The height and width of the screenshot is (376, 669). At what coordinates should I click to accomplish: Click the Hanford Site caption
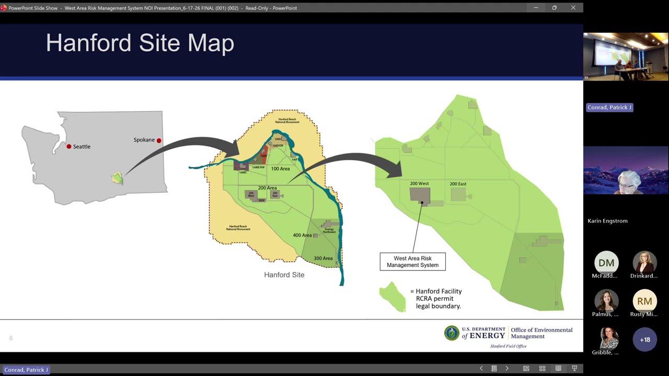[x=284, y=275]
